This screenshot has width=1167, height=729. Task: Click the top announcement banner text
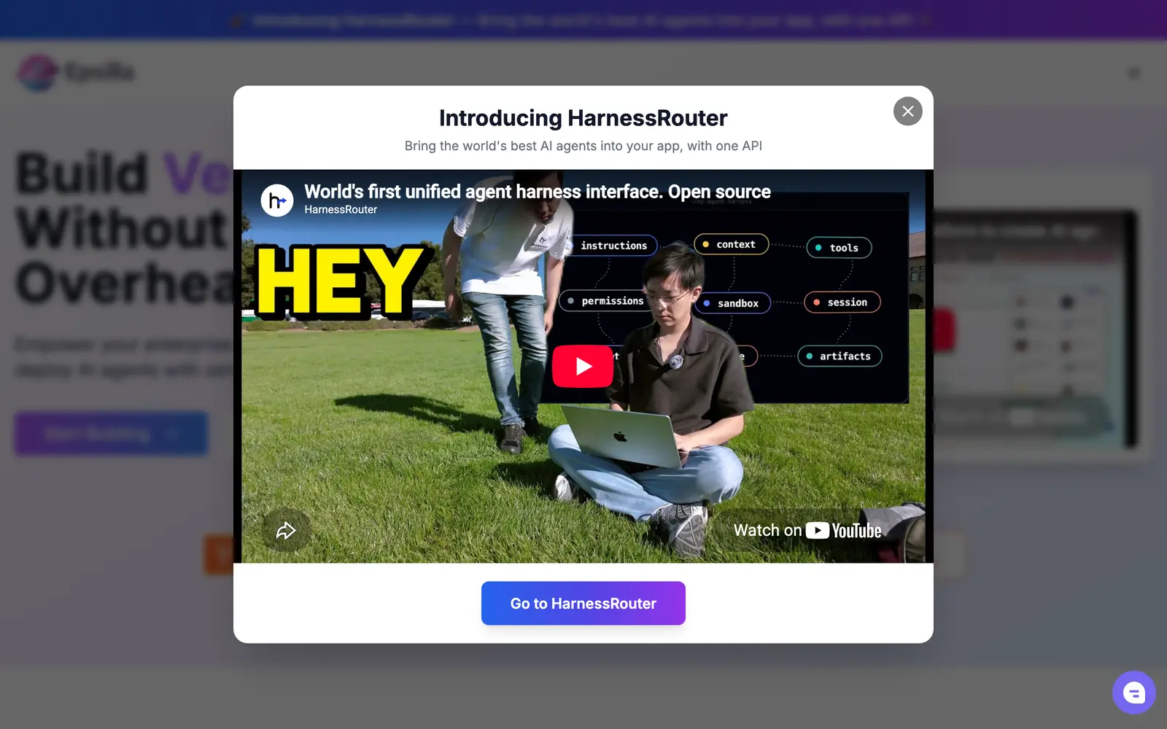pos(582,20)
